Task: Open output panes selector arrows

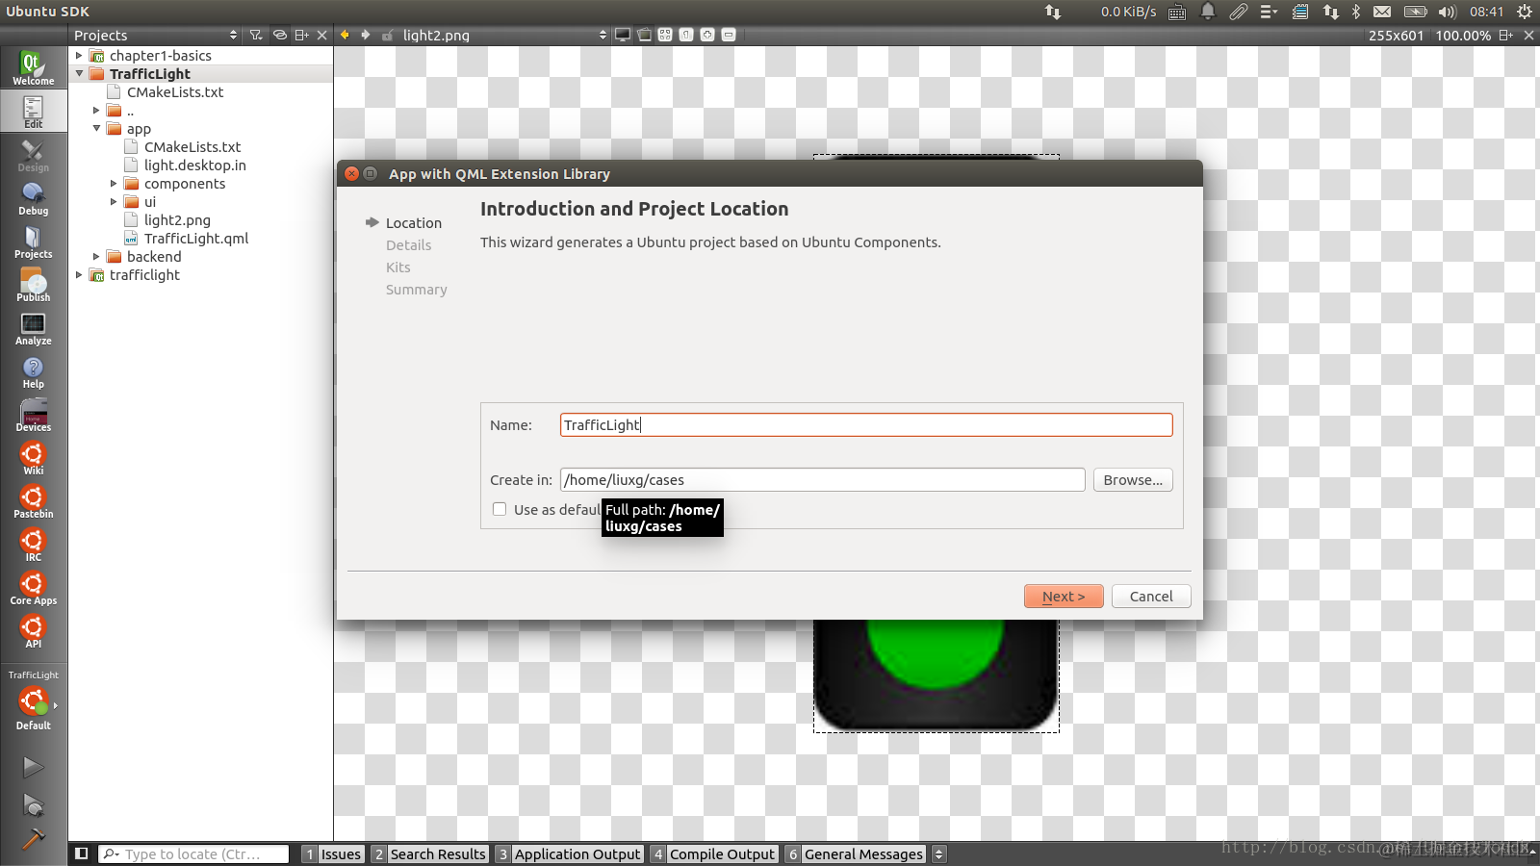Action: point(938,853)
